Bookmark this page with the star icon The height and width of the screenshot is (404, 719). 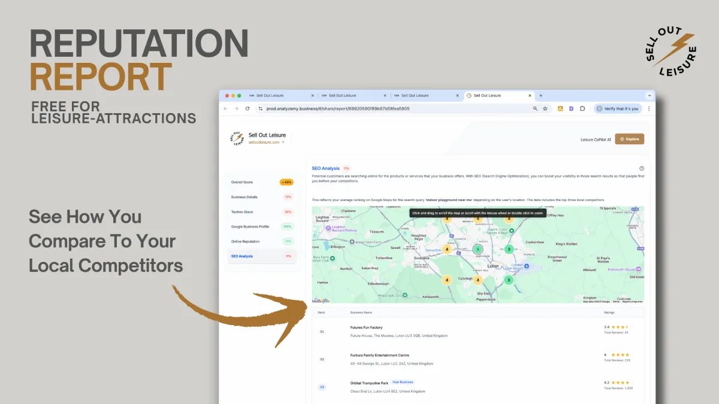545,108
